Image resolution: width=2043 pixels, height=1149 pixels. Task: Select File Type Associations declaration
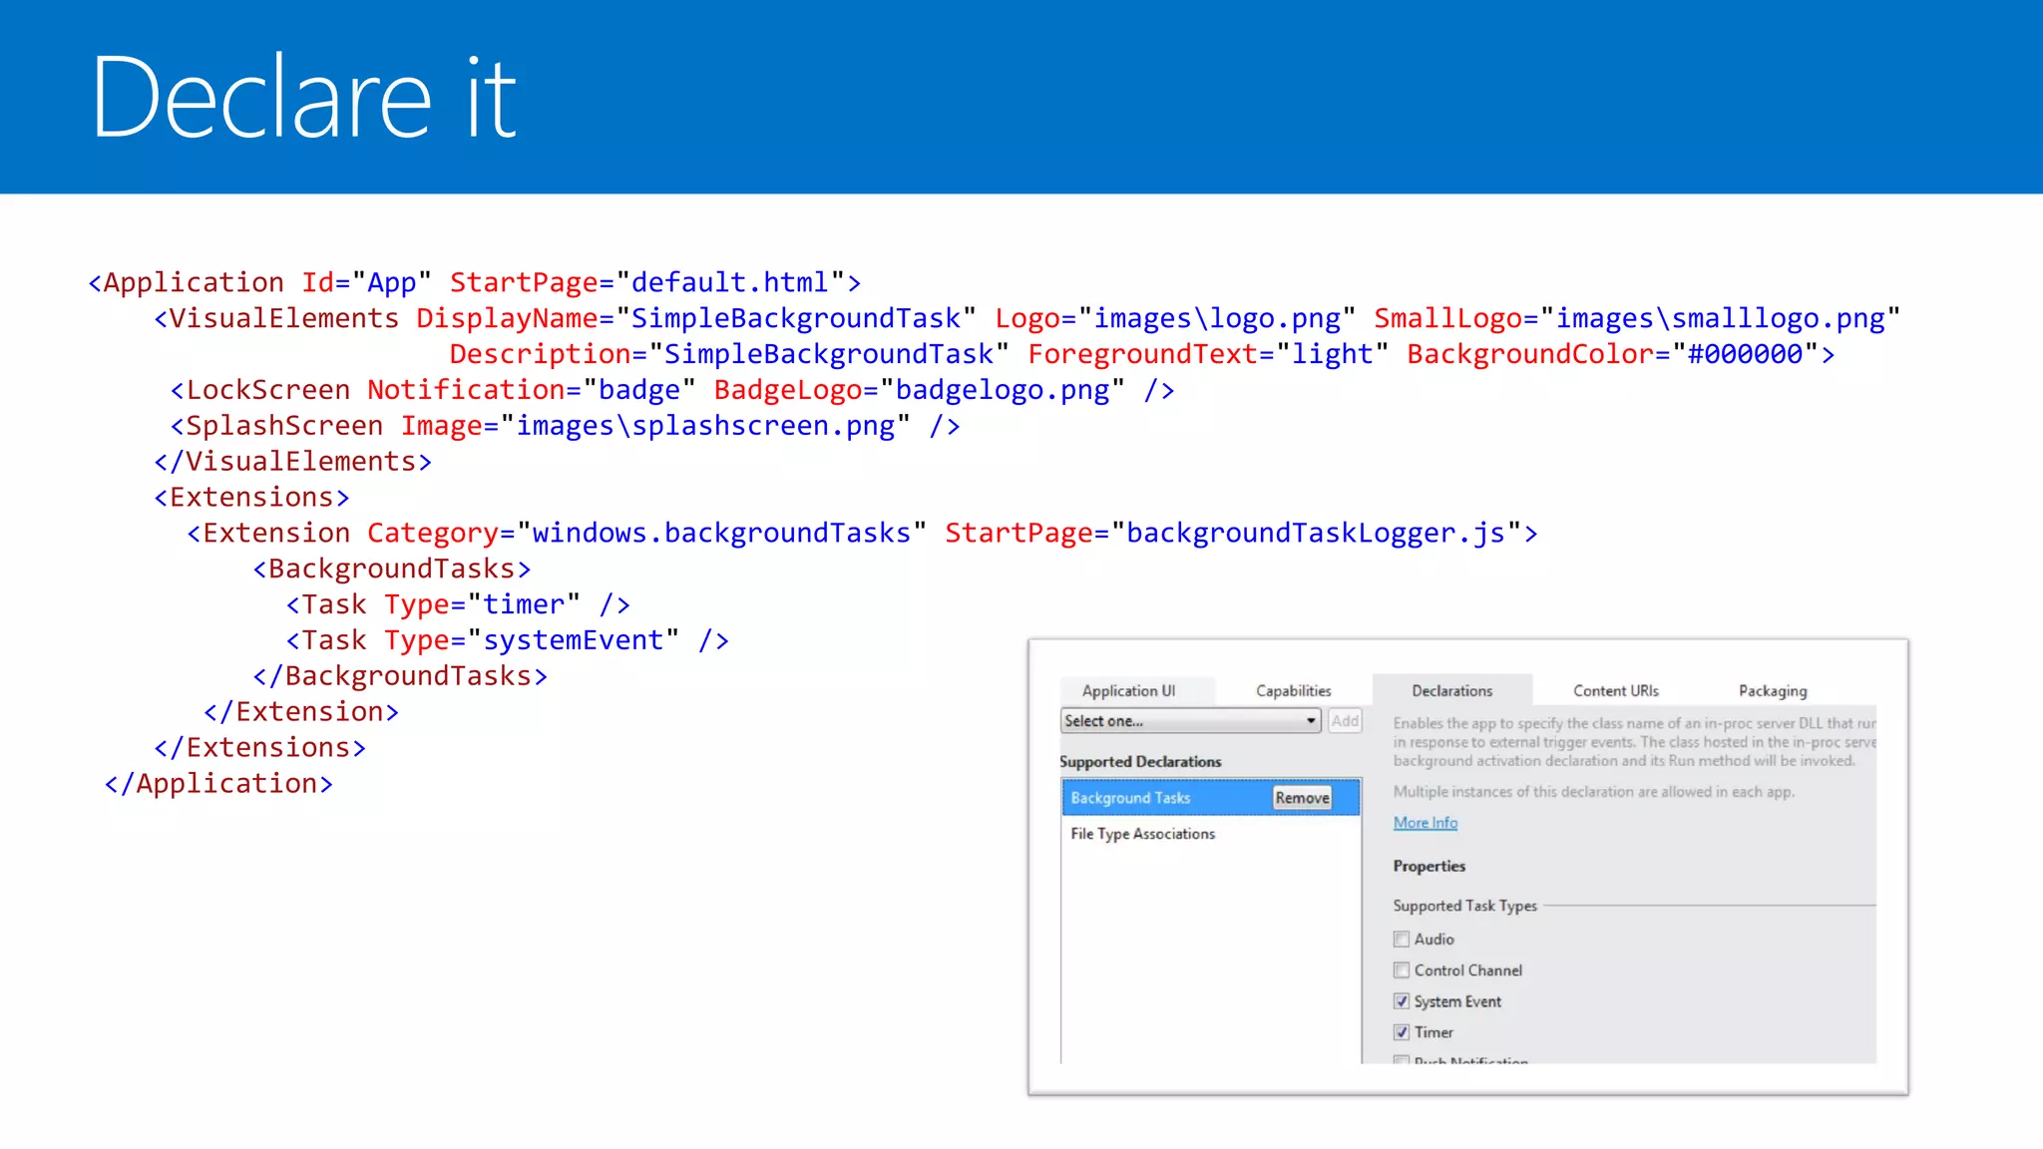point(1211,834)
